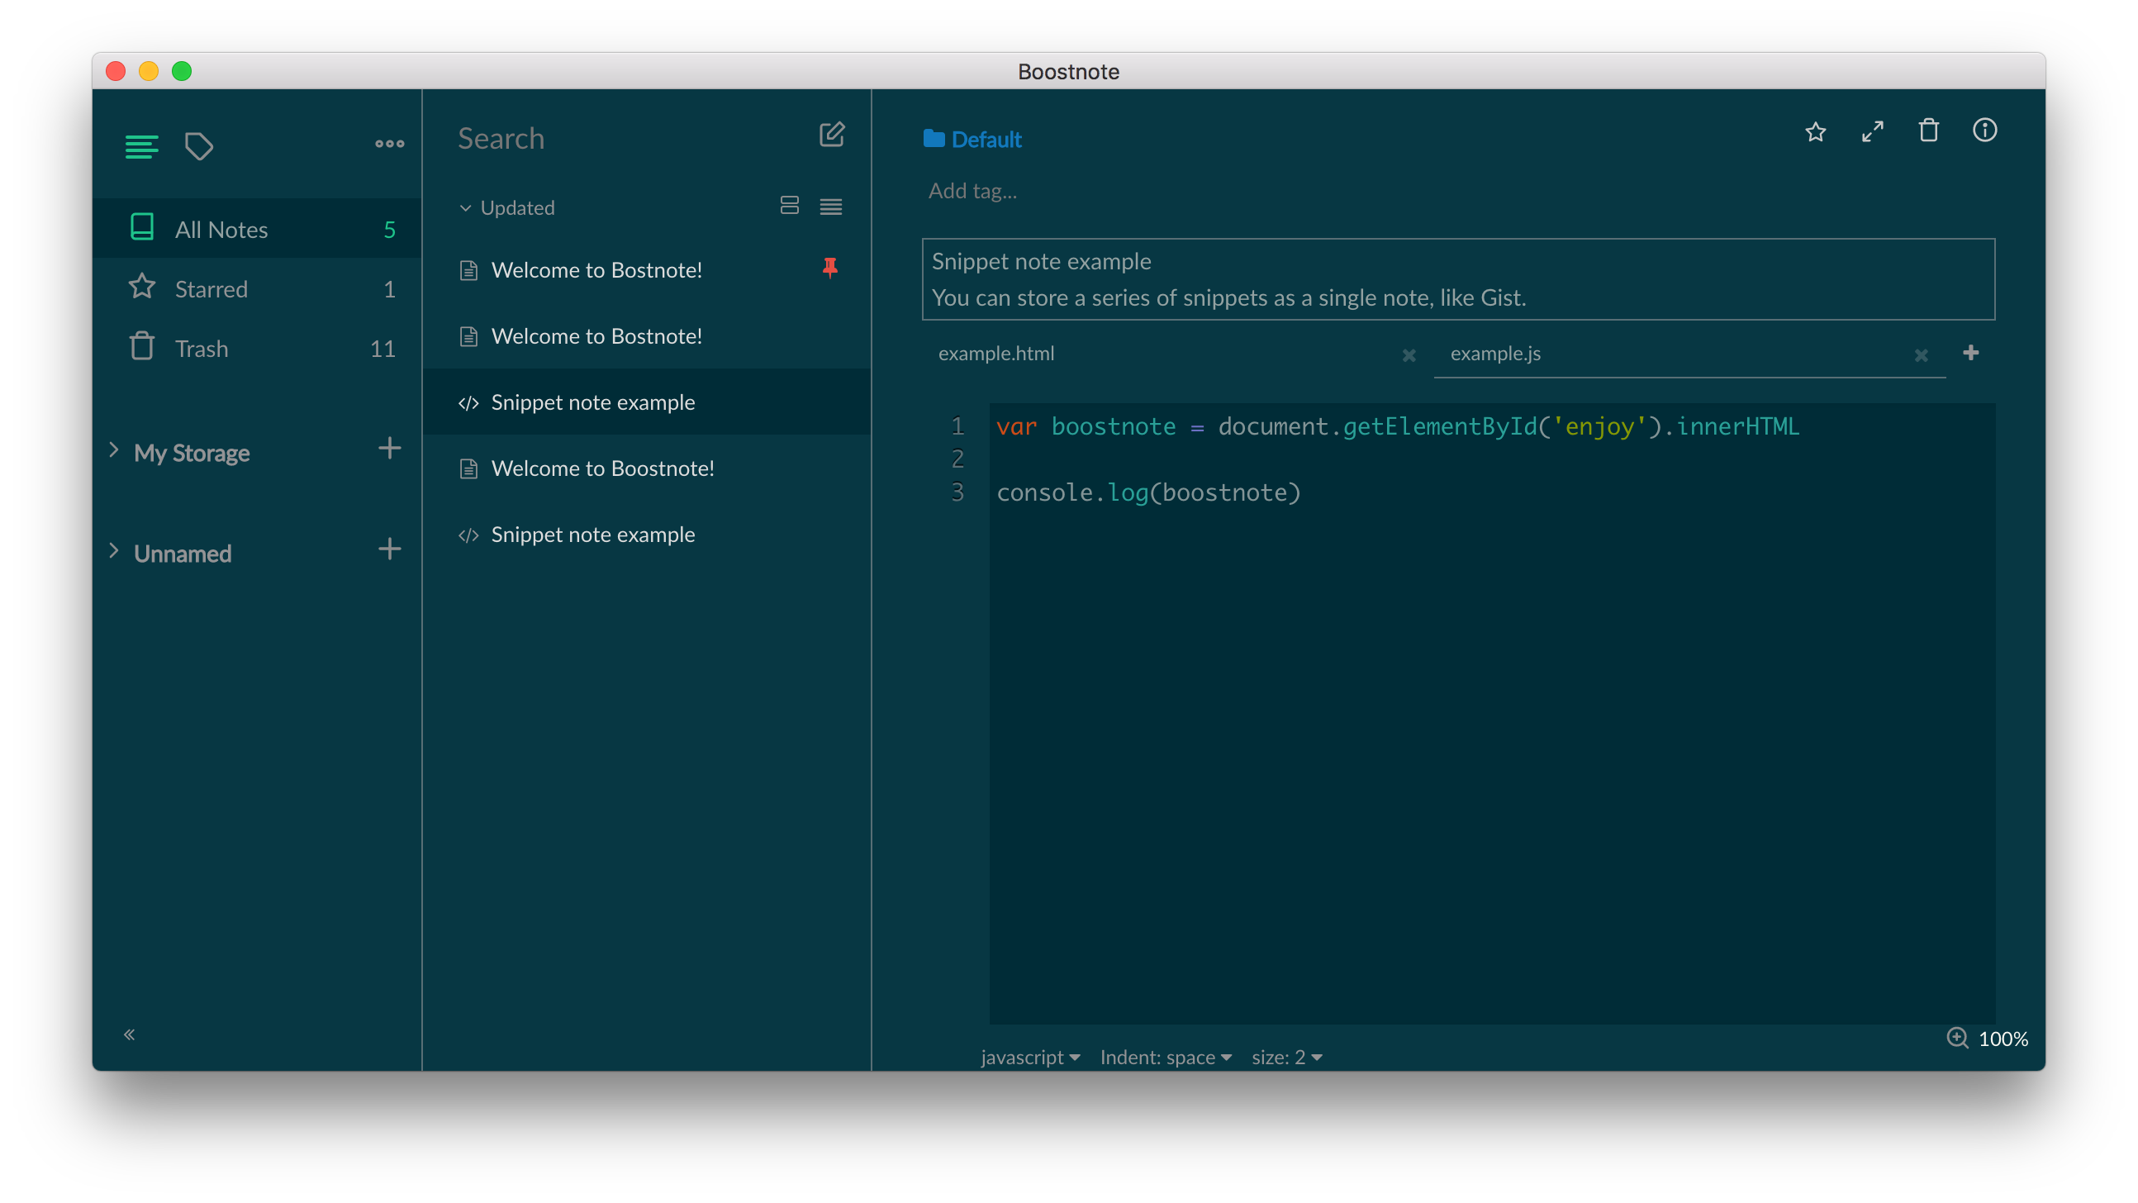Add a new snippet tab with plus button
The width and height of the screenshot is (2138, 1203).
(x=1972, y=353)
